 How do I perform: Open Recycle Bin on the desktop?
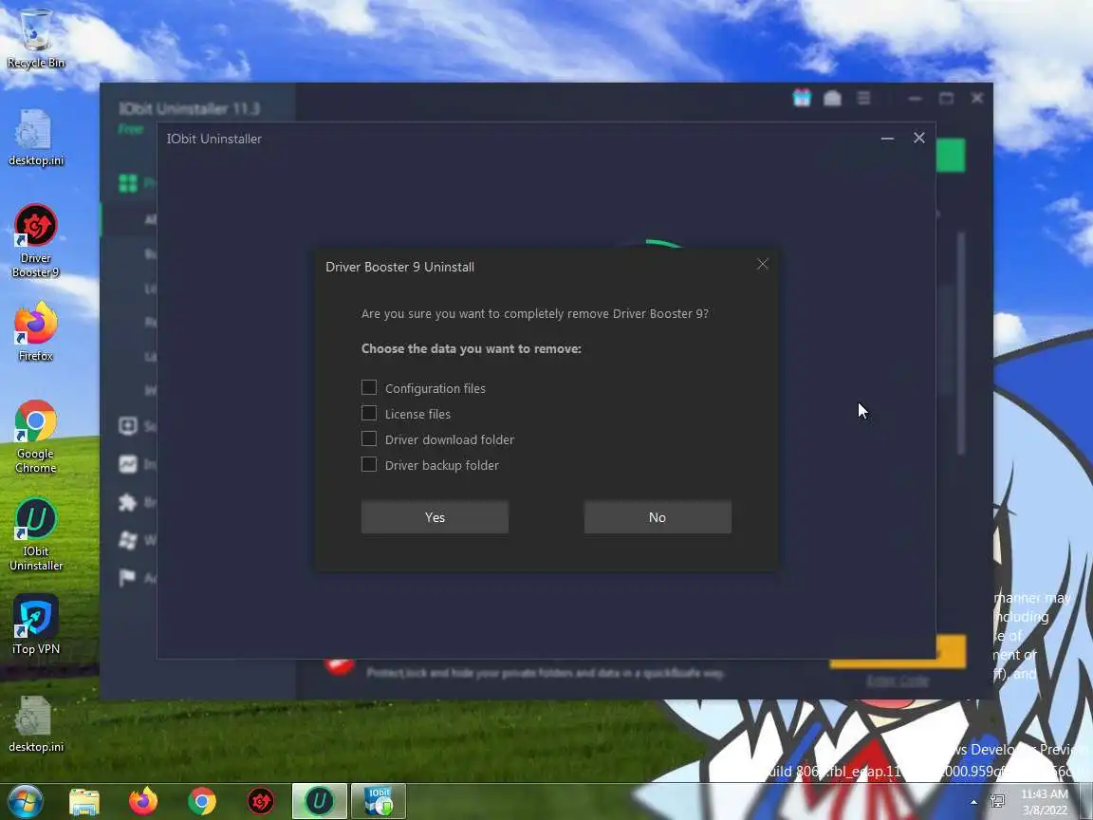(x=35, y=38)
